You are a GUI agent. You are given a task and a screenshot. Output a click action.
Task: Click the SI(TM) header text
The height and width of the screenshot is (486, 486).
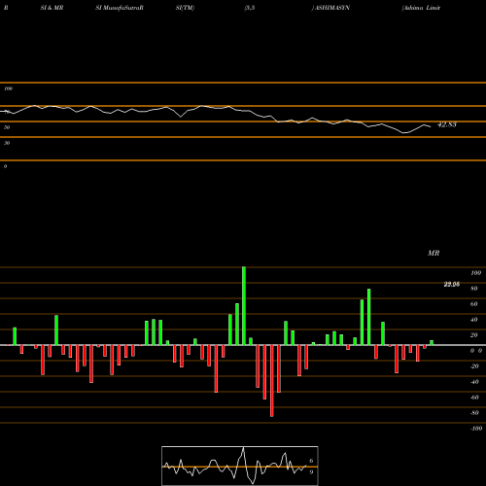click(x=185, y=8)
